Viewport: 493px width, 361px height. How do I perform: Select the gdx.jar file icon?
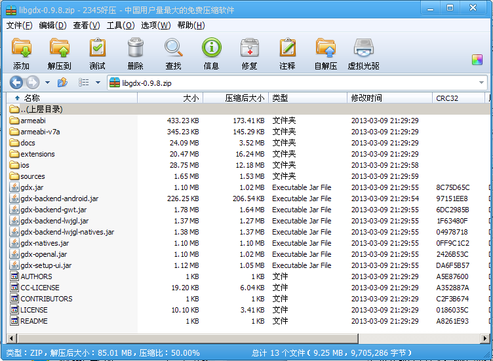(x=14, y=187)
